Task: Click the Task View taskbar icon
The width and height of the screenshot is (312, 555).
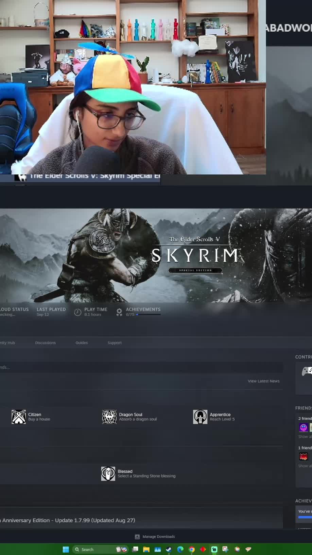Action: (135, 550)
